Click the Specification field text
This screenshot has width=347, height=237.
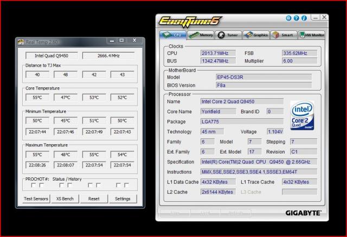click(259, 162)
